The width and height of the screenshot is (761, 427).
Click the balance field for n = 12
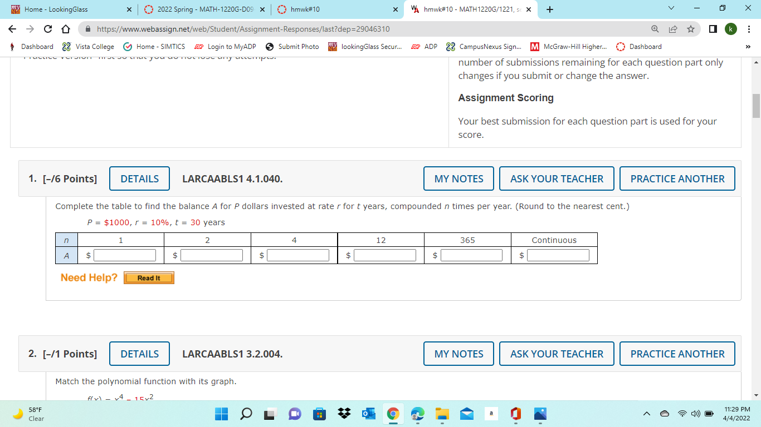(385, 255)
